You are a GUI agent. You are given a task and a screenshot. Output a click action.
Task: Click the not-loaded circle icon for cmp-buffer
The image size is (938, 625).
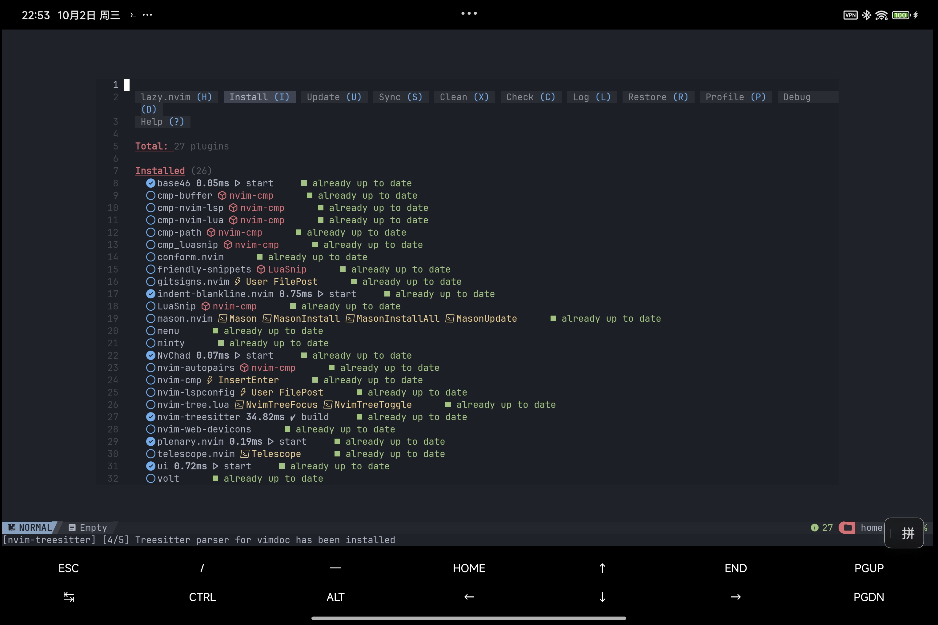(151, 195)
